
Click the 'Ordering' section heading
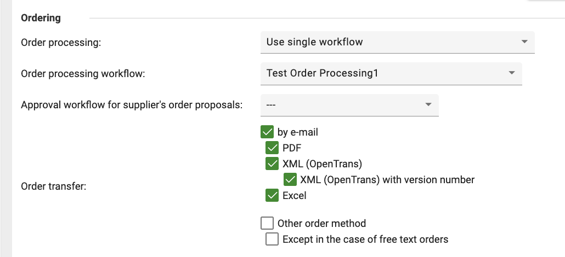[x=41, y=18]
